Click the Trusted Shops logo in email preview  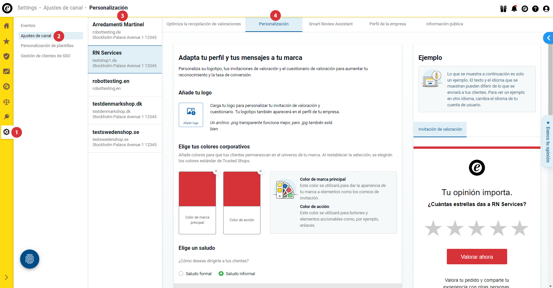pyautogui.click(x=477, y=168)
